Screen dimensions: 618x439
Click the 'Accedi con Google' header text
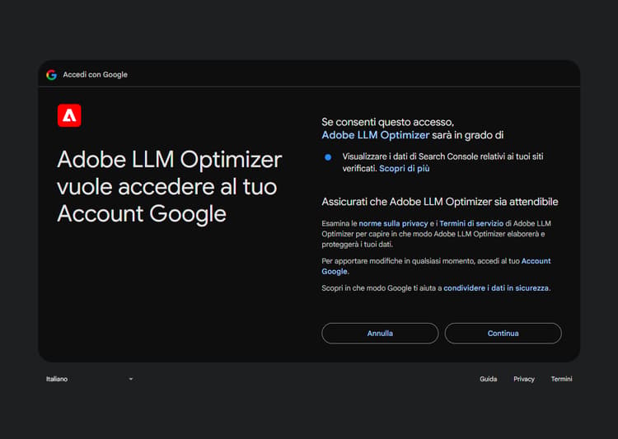pos(96,74)
